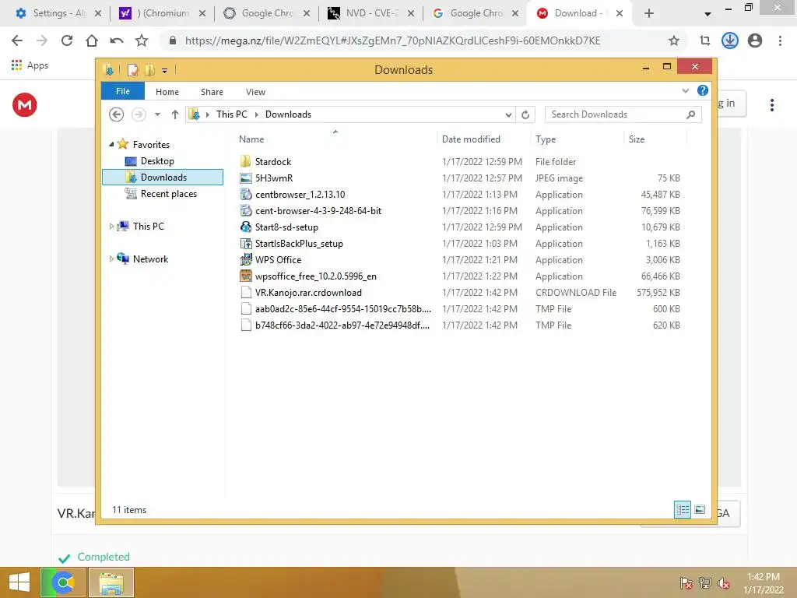Sort by Date modified column

tap(471, 139)
